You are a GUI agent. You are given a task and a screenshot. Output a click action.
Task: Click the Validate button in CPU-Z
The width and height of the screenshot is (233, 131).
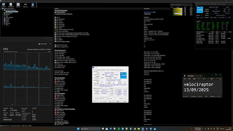pyautogui.click(x=118, y=101)
